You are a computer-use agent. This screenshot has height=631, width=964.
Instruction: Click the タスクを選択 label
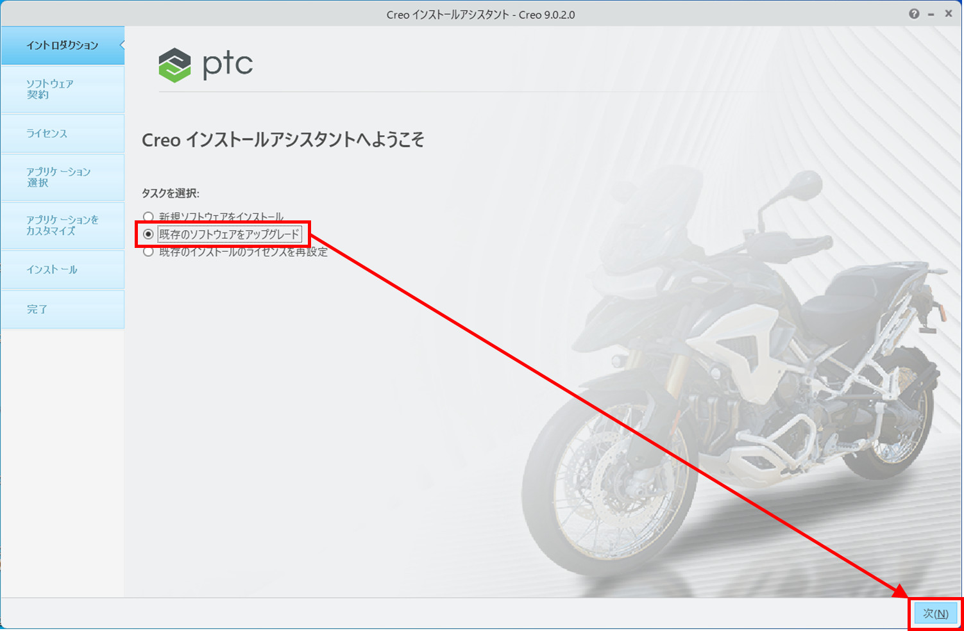171,193
